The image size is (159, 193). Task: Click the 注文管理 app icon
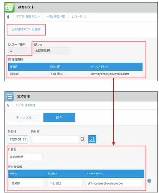coord(9,96)
